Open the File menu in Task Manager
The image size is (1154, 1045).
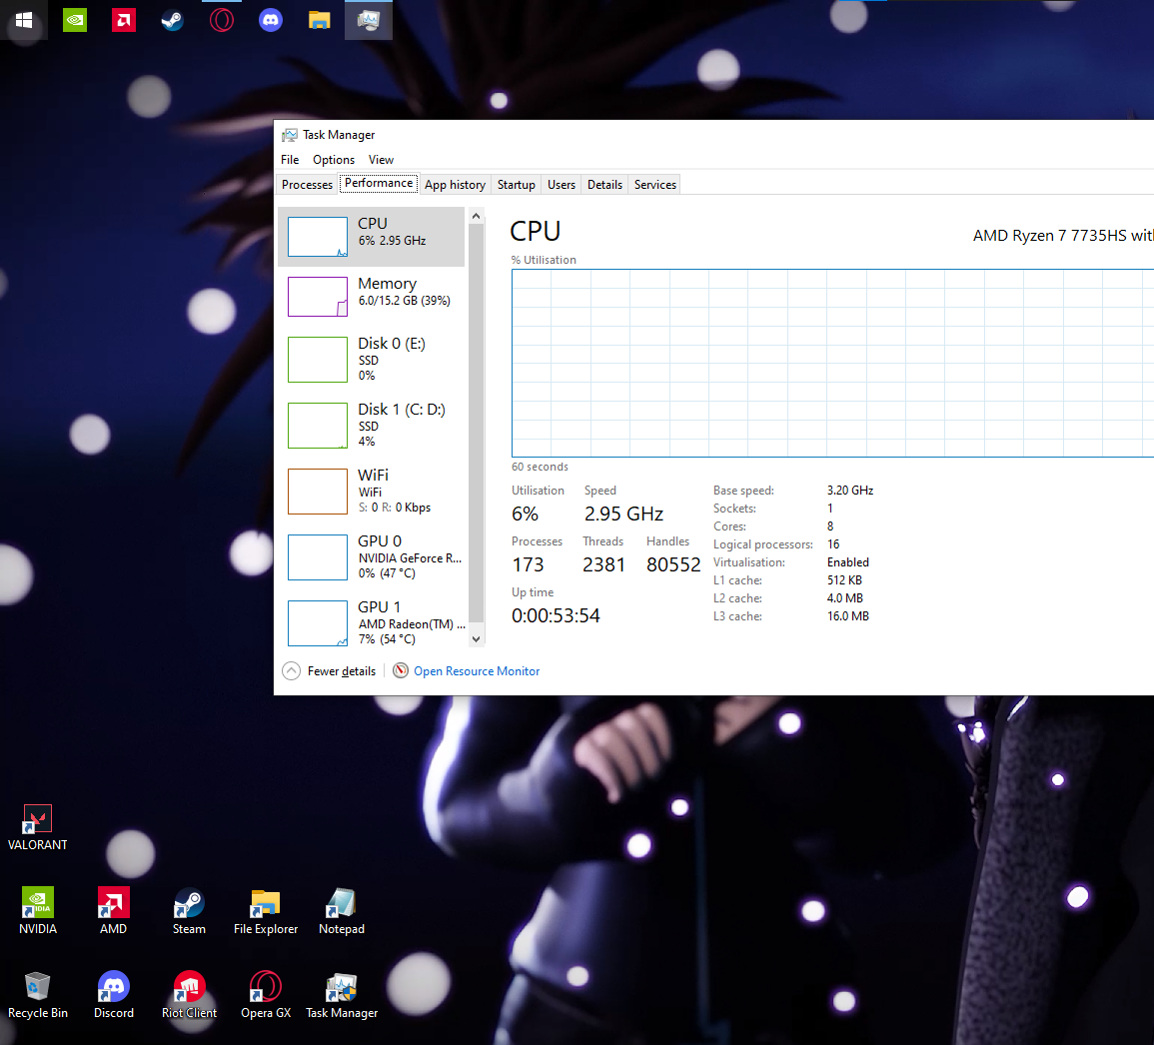click(290, 160)
